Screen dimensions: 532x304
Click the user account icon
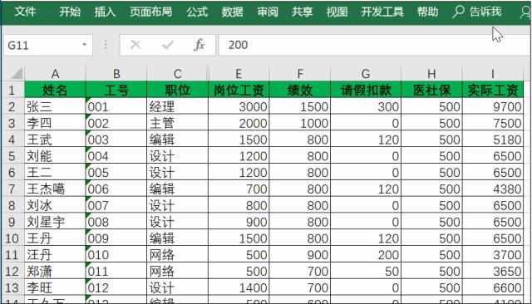pos(525,12)
